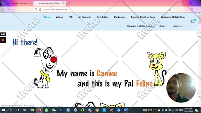The width and height of the screenshot is (201, 113).
Task: Open the All Products page
Action: click(x=85, y=17)
